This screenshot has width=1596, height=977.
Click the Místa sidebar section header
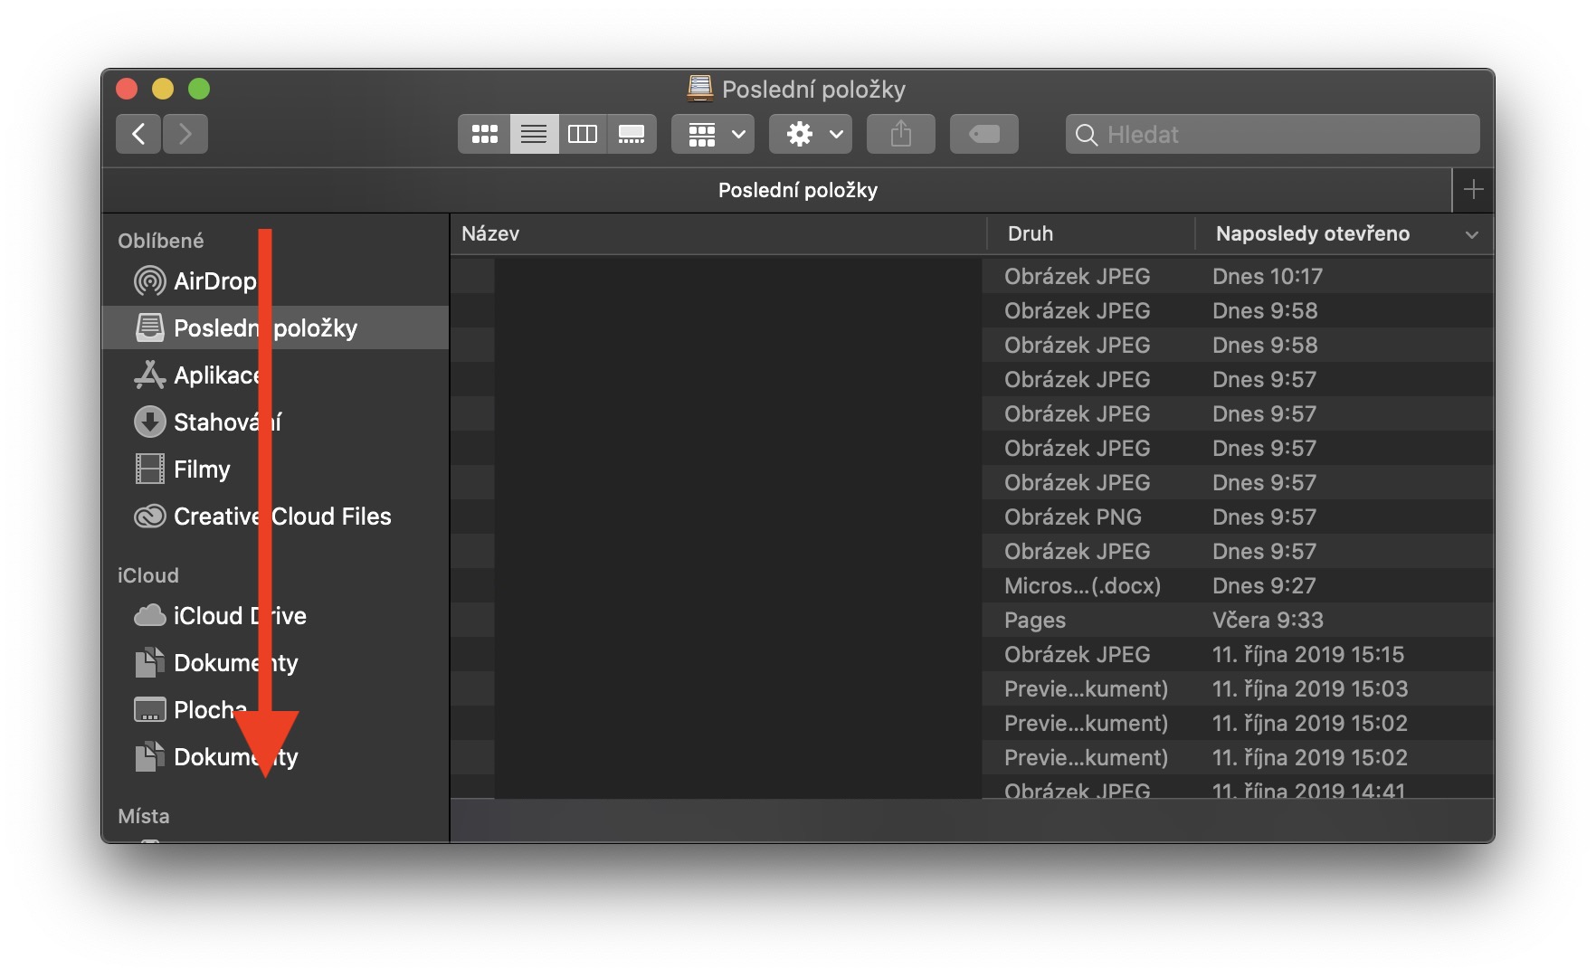coord(144,816)
